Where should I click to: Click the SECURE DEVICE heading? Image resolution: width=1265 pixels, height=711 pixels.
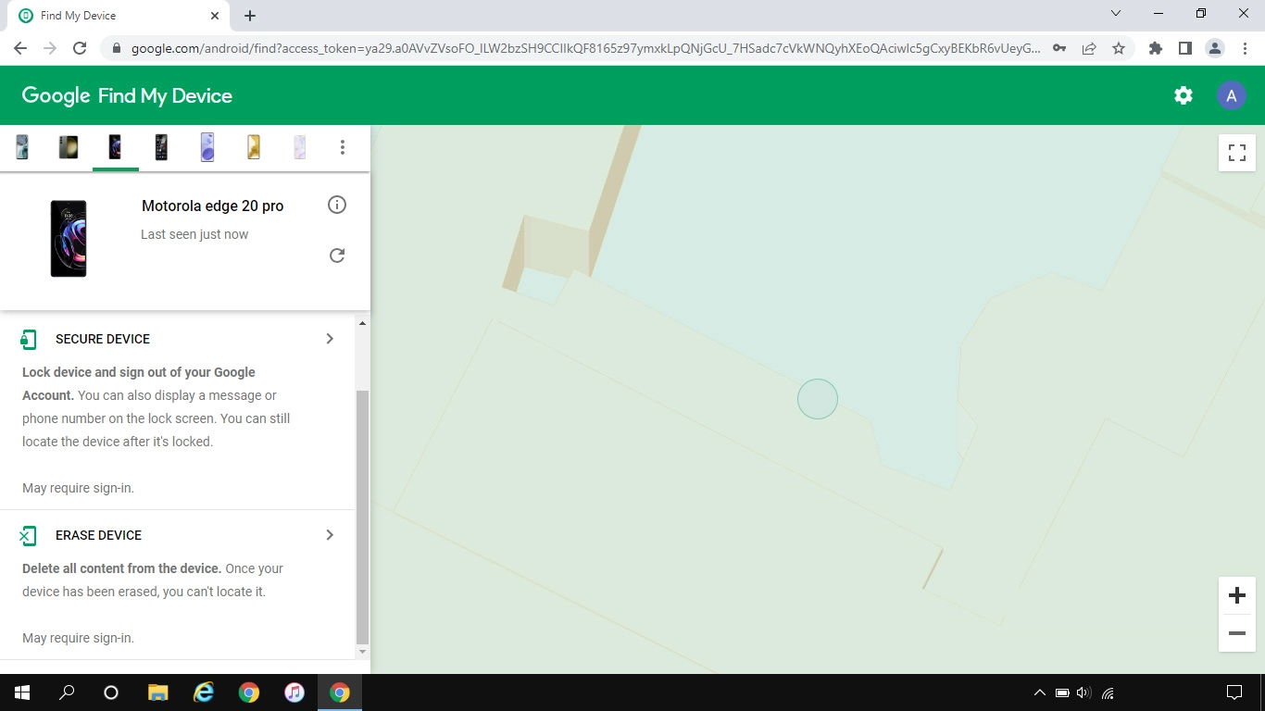[x=103, y=339]
